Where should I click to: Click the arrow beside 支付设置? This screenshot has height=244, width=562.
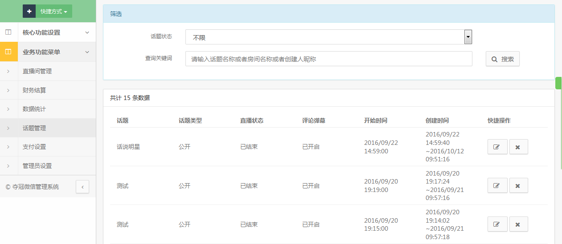click(x=8, y=147)
